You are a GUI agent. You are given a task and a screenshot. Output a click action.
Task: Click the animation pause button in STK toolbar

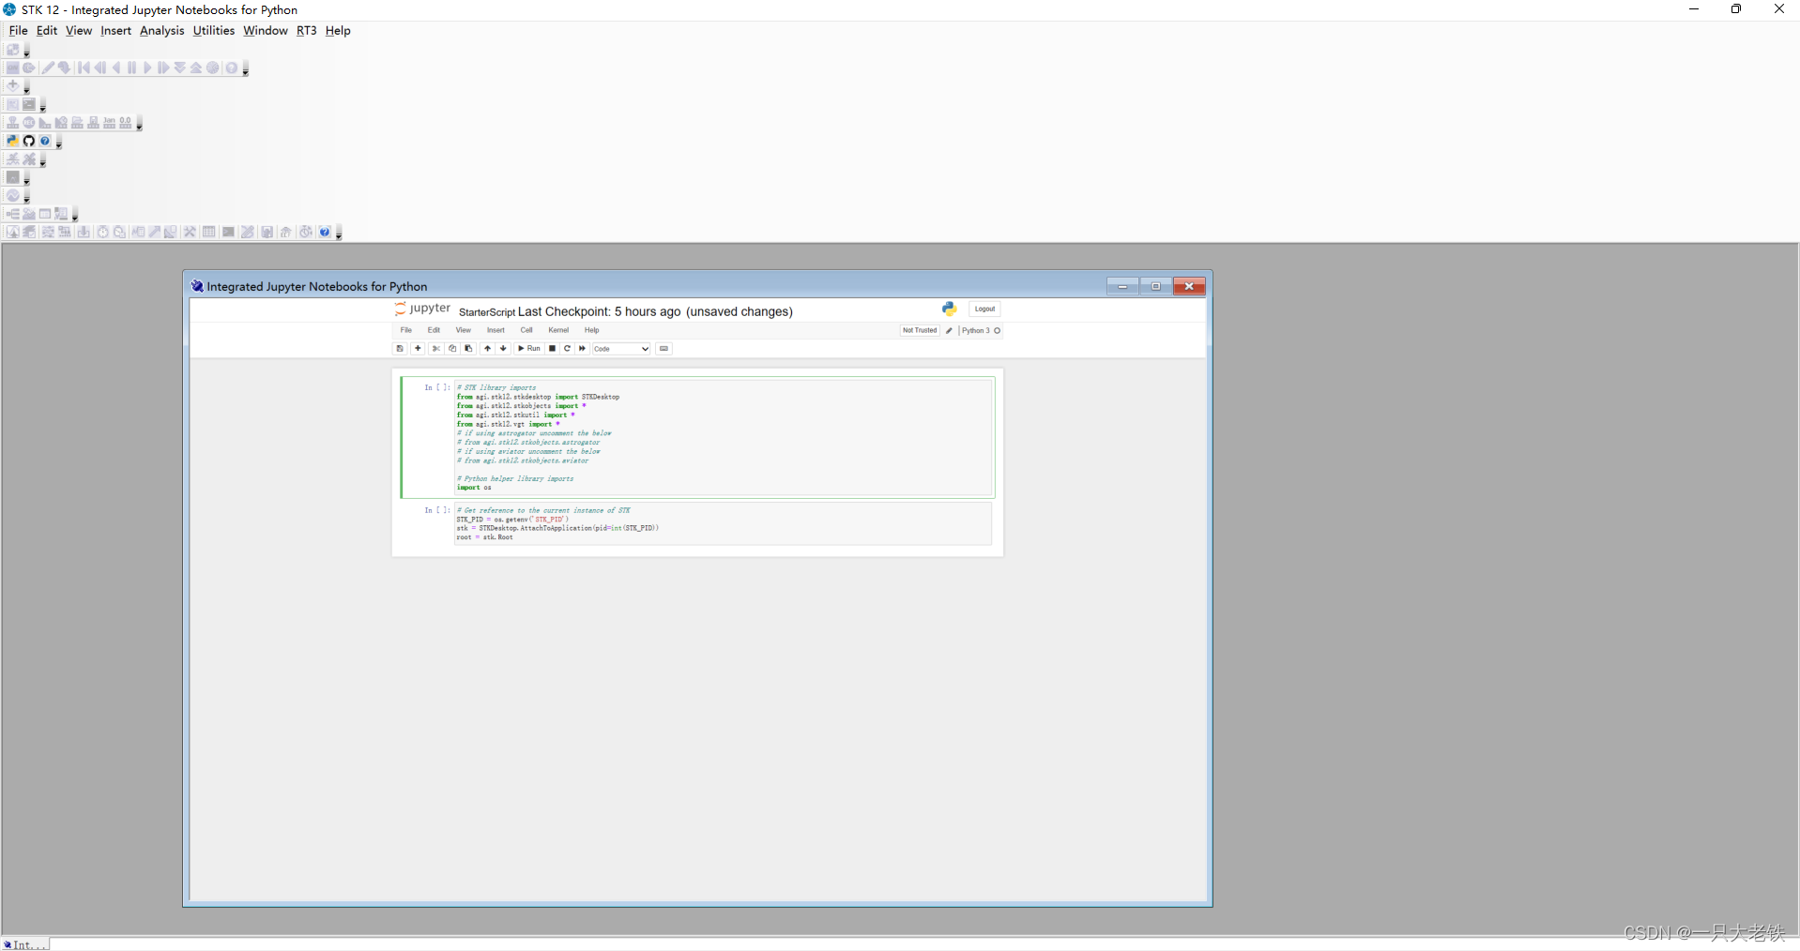131,68
